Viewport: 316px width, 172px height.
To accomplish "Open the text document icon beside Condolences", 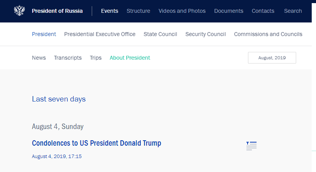I will (x=251, y=146).
